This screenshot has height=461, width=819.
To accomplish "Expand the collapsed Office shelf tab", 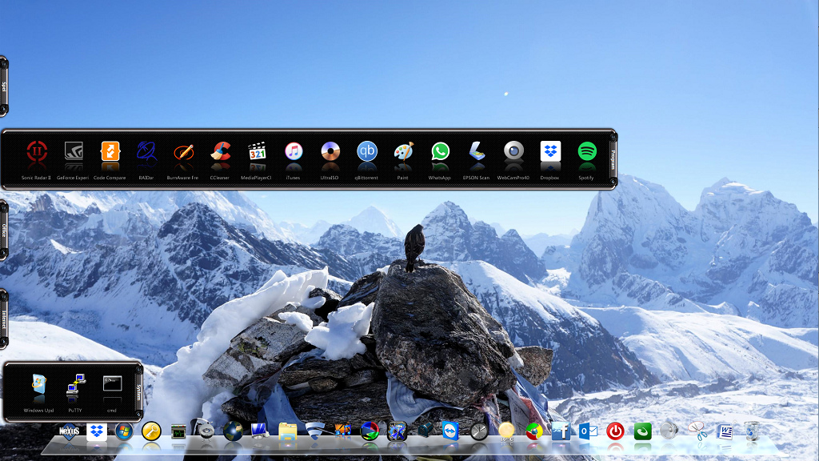I will (4, 230).
